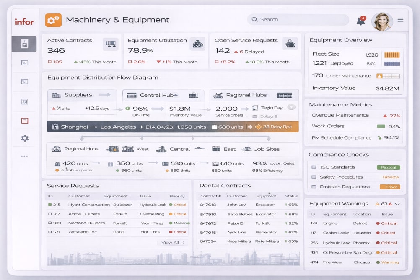Screen dimensions: 420x280
Task: Open rental contract 847618
Action: (x=208, y=205)
